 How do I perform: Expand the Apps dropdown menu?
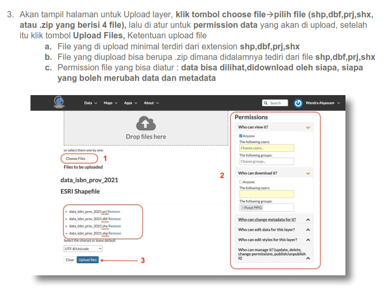coord(130,103)
